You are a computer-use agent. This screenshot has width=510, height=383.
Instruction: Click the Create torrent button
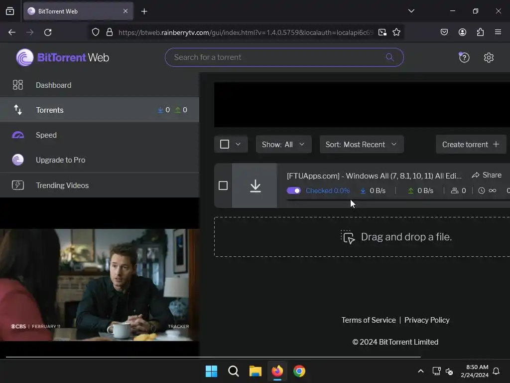[x=471, y=144]
